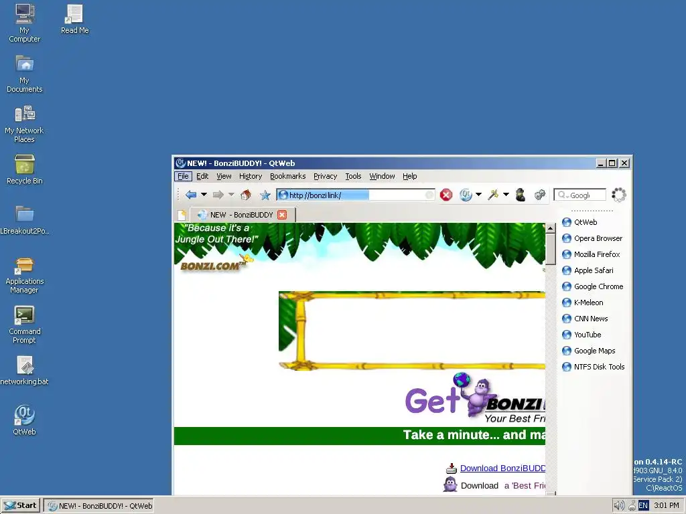Click the page scrollbar up arrow
Screen dimensions: 686x514
(x=551, y=228)
